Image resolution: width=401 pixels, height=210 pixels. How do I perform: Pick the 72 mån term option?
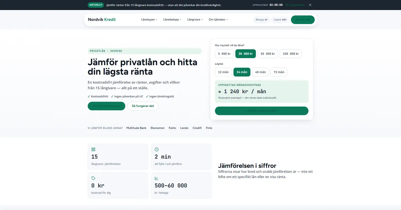279,72
